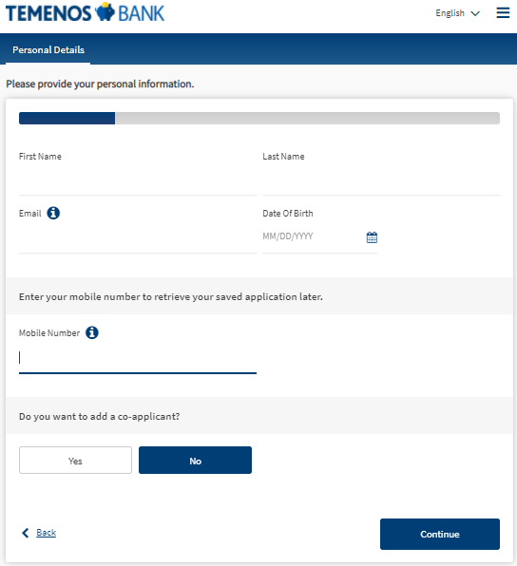Click the Continue button
The height and width of the screenshot is (566, 517).
pyautogui.click(x=440, y=535)
